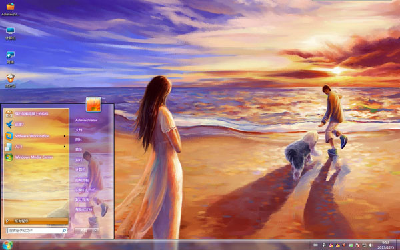The image size is (400, 250).
Task: Open 默认程序 (Default Programs) link
Action: tap(82, 199)
